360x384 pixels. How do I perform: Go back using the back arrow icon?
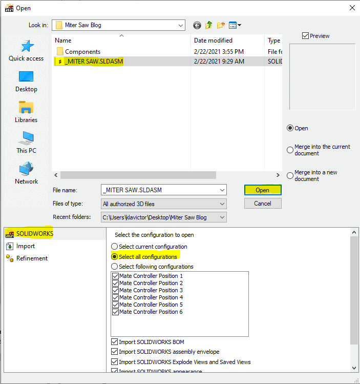click(197, 25)
